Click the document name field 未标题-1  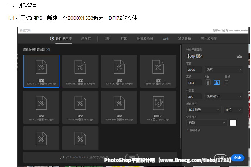(211, 56)
